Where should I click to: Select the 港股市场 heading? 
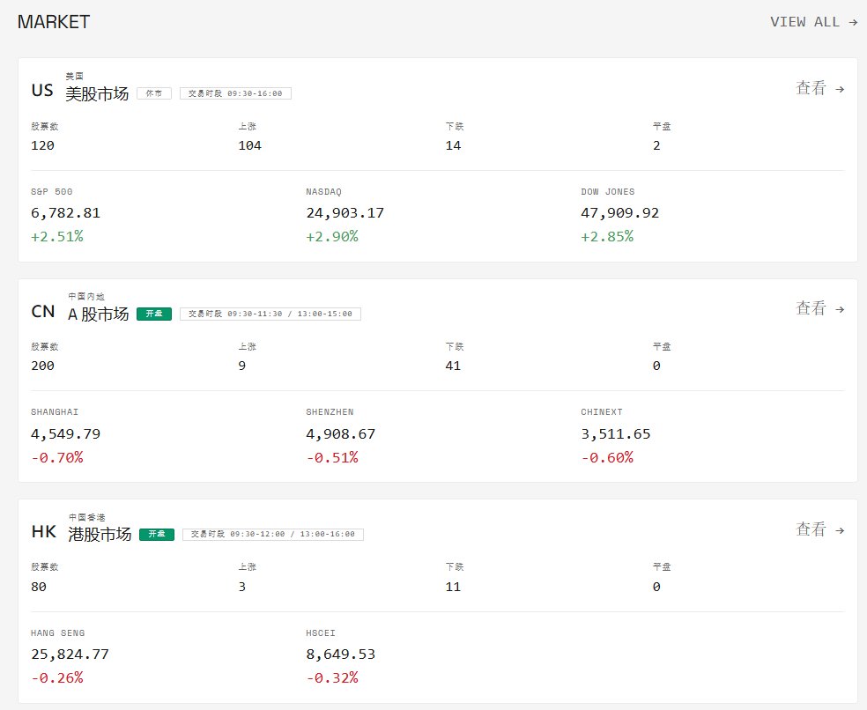pos(100,534)
